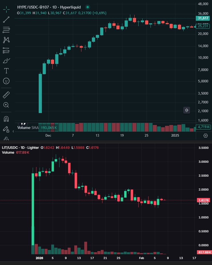Select the crosshair cursor tool
The height and width of the screenshot is (265, 212).
[6, 9]
